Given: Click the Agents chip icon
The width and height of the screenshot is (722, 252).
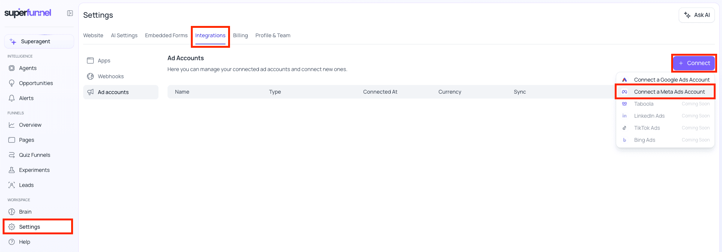Looking at the screenshot, I should coord(12,68).
